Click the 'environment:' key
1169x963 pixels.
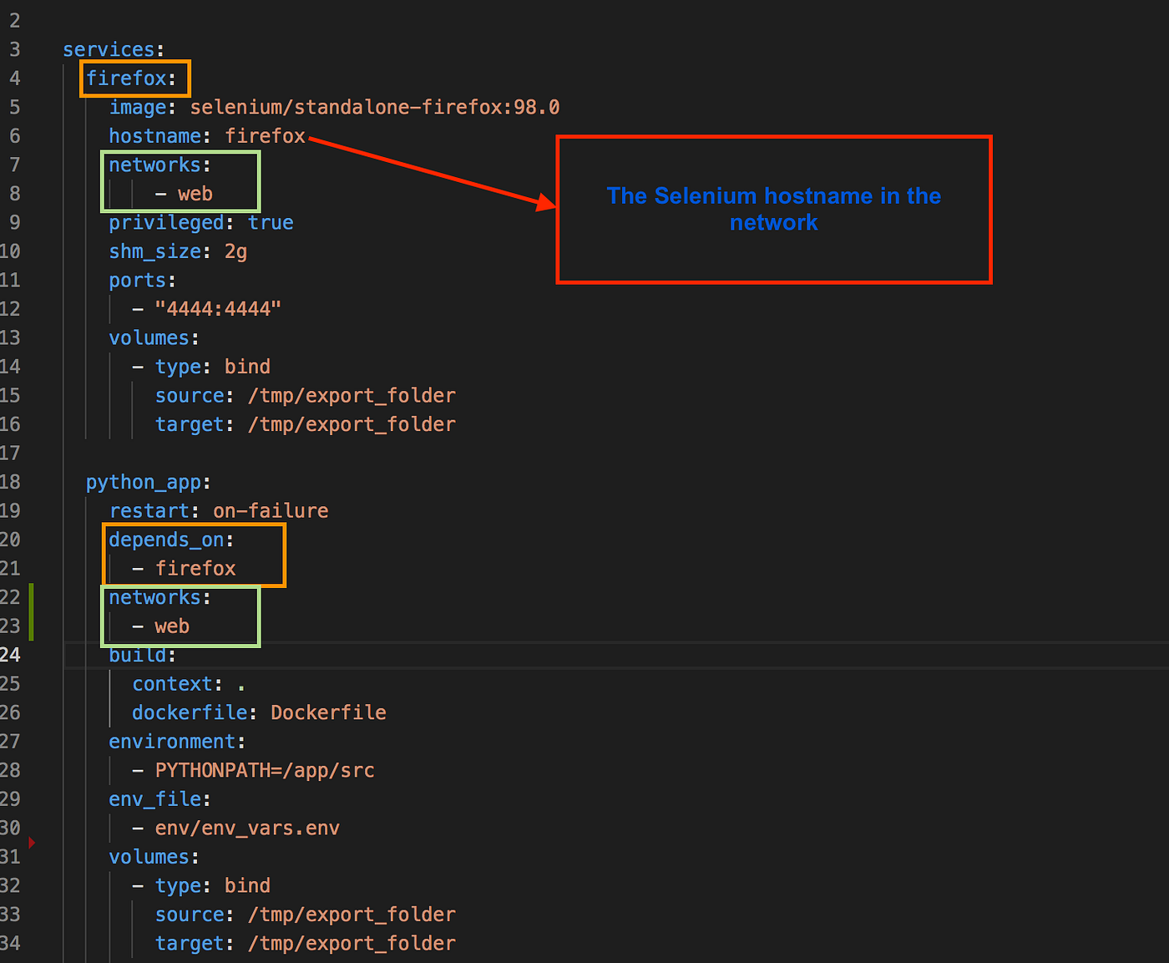177,742
